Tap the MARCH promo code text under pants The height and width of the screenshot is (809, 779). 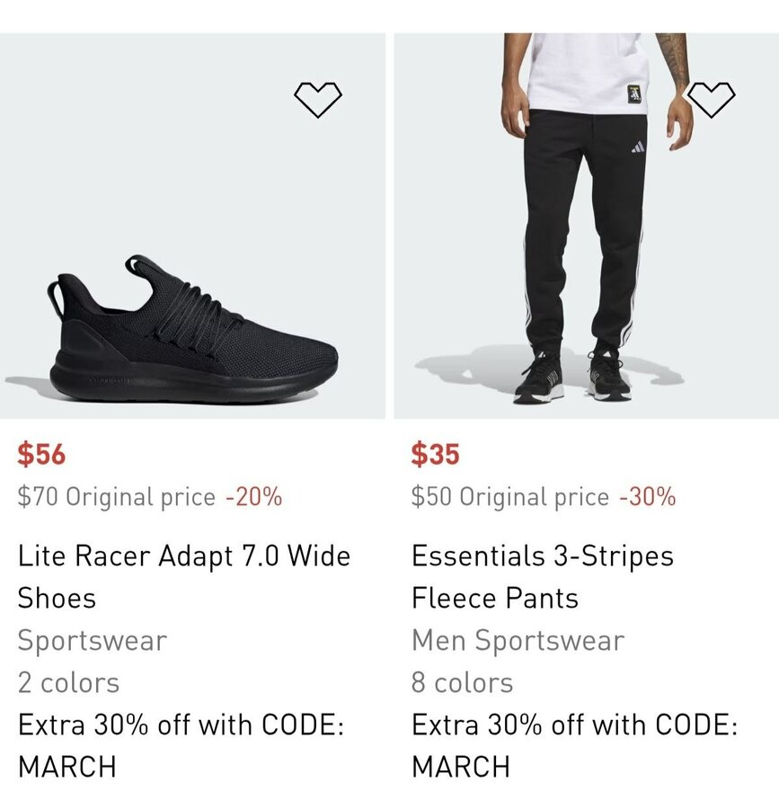tap(461, 767)
